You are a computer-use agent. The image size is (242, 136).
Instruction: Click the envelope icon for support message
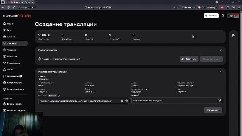(5, 110)
